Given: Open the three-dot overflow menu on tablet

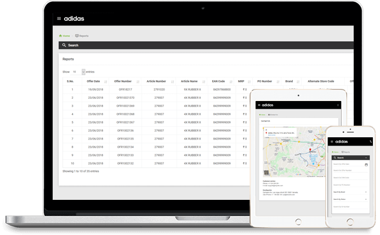Looking at the screenshot, I should 338,105.
